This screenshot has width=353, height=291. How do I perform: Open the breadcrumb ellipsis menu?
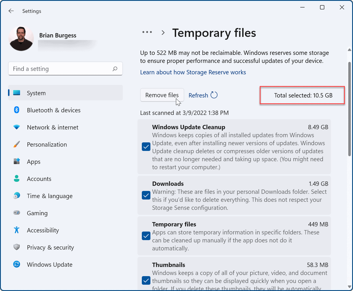point(147,32)
